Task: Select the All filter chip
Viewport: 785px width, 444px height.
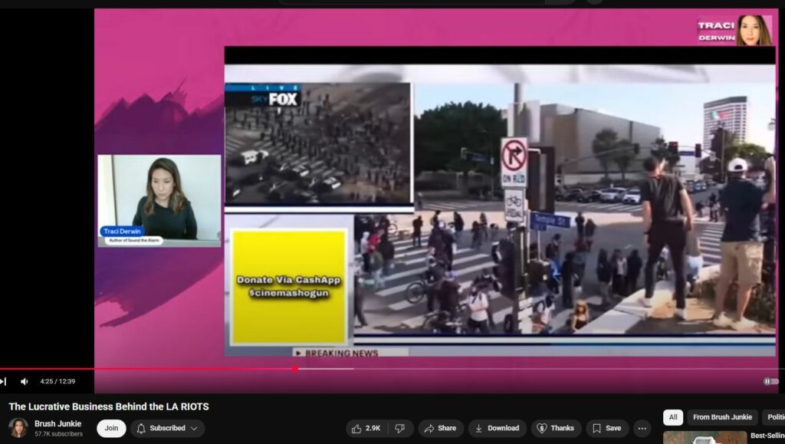Action: [x=672, y=417]
